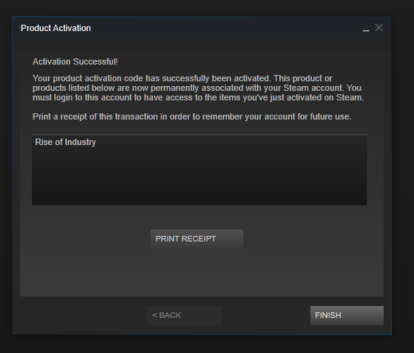Click the PRINT RECEIPT button
This screenshot has height=353, width=414.
click(197, 239)
